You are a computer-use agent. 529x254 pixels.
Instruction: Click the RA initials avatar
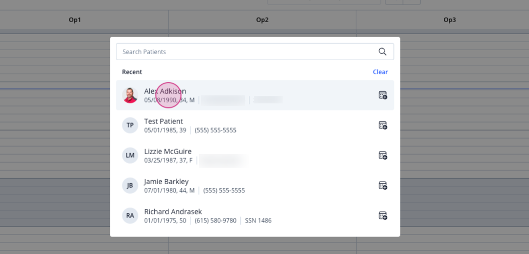[x=130, y=215]
